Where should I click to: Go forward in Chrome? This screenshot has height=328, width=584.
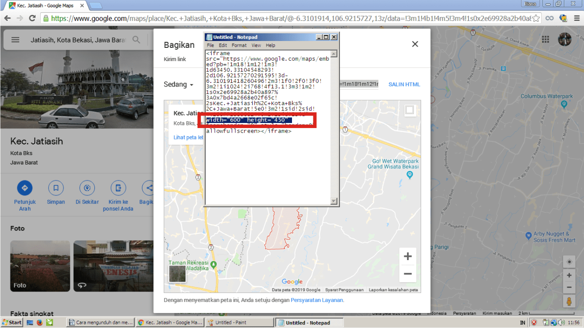(x=20, y=18)
